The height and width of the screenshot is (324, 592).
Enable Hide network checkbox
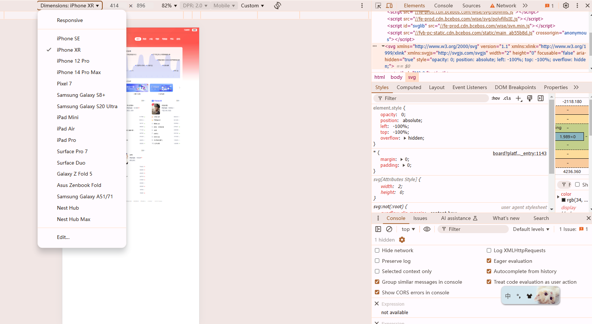coord(377,250)
